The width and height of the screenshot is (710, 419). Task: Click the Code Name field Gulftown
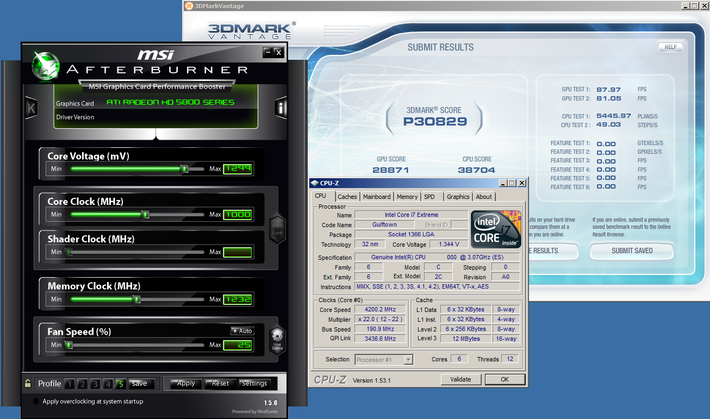click(384, 224)
